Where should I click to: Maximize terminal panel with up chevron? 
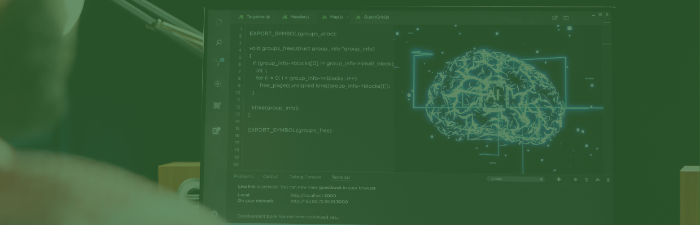coord(597,179)
